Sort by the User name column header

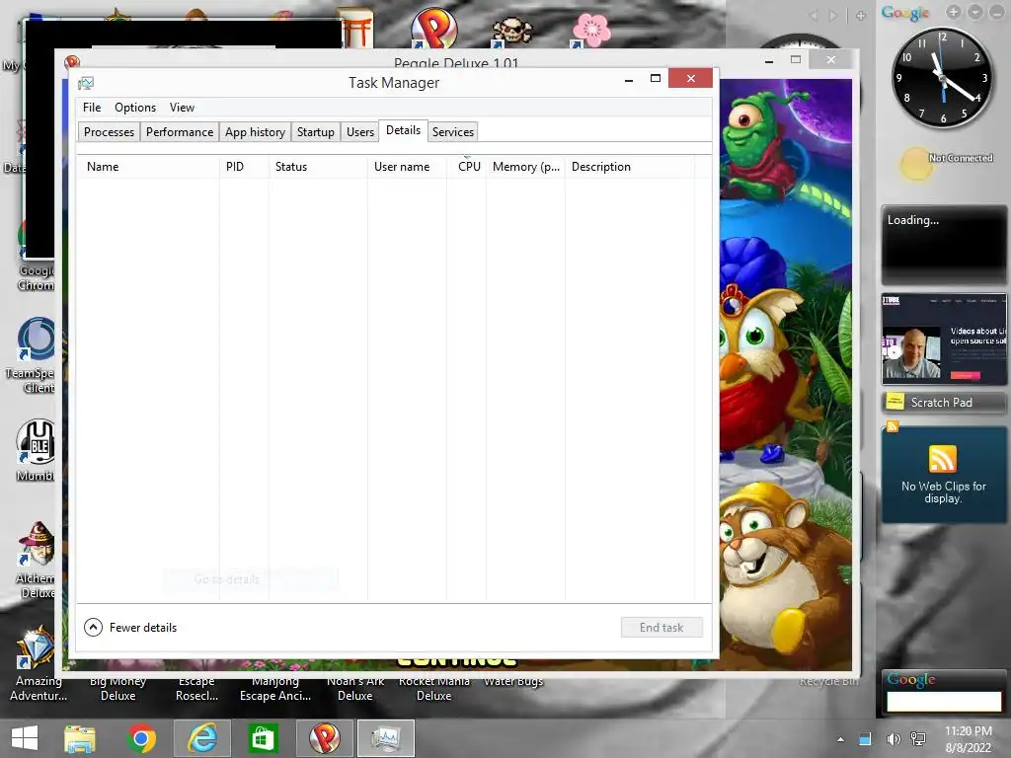pos(407,166)
